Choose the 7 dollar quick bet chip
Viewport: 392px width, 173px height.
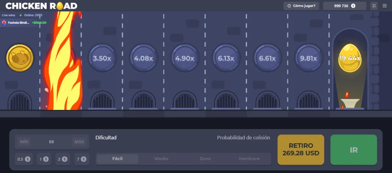[x=82, y=159]
